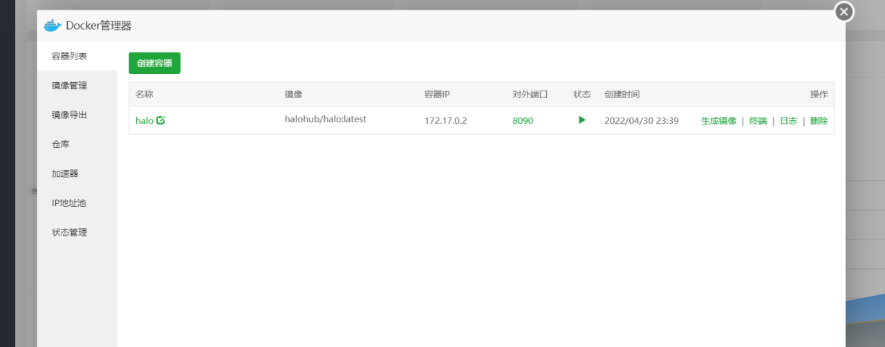View 日志 for the halo container

pyautogui.click(x=788, y=120)
